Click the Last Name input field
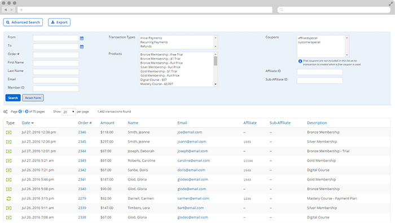This screenshot has width=395, height=223. point(56,72)
